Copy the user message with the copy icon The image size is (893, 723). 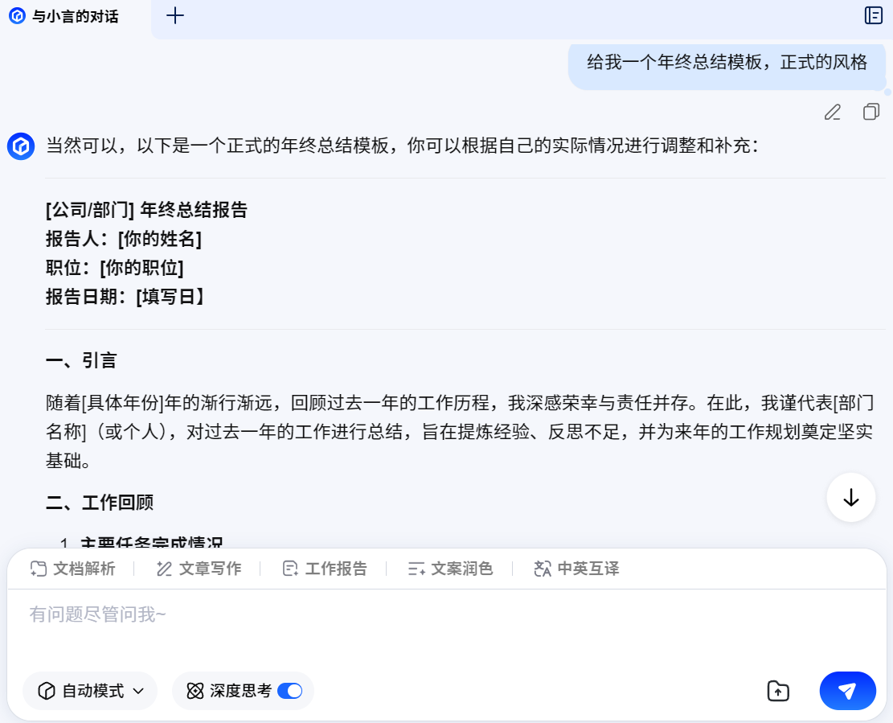tap(870, 112)
